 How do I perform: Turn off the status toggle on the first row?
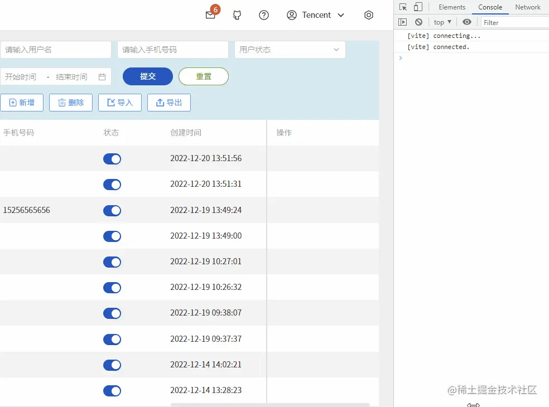click(x=112, y=159)
